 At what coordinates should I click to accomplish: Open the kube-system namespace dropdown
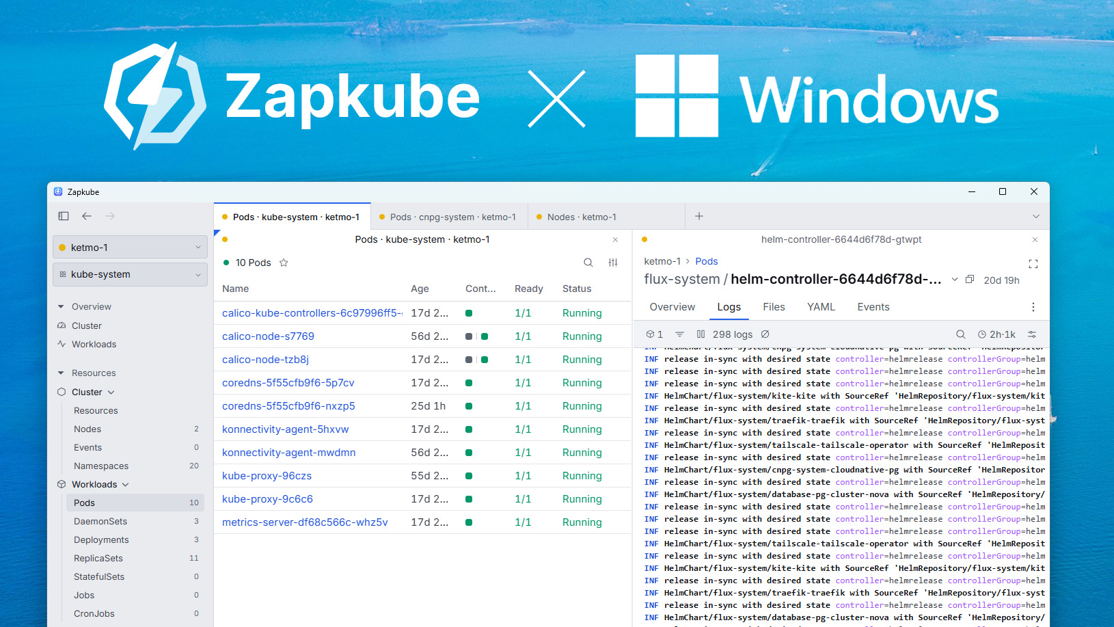pyautogui.click(x=130, y=274)
